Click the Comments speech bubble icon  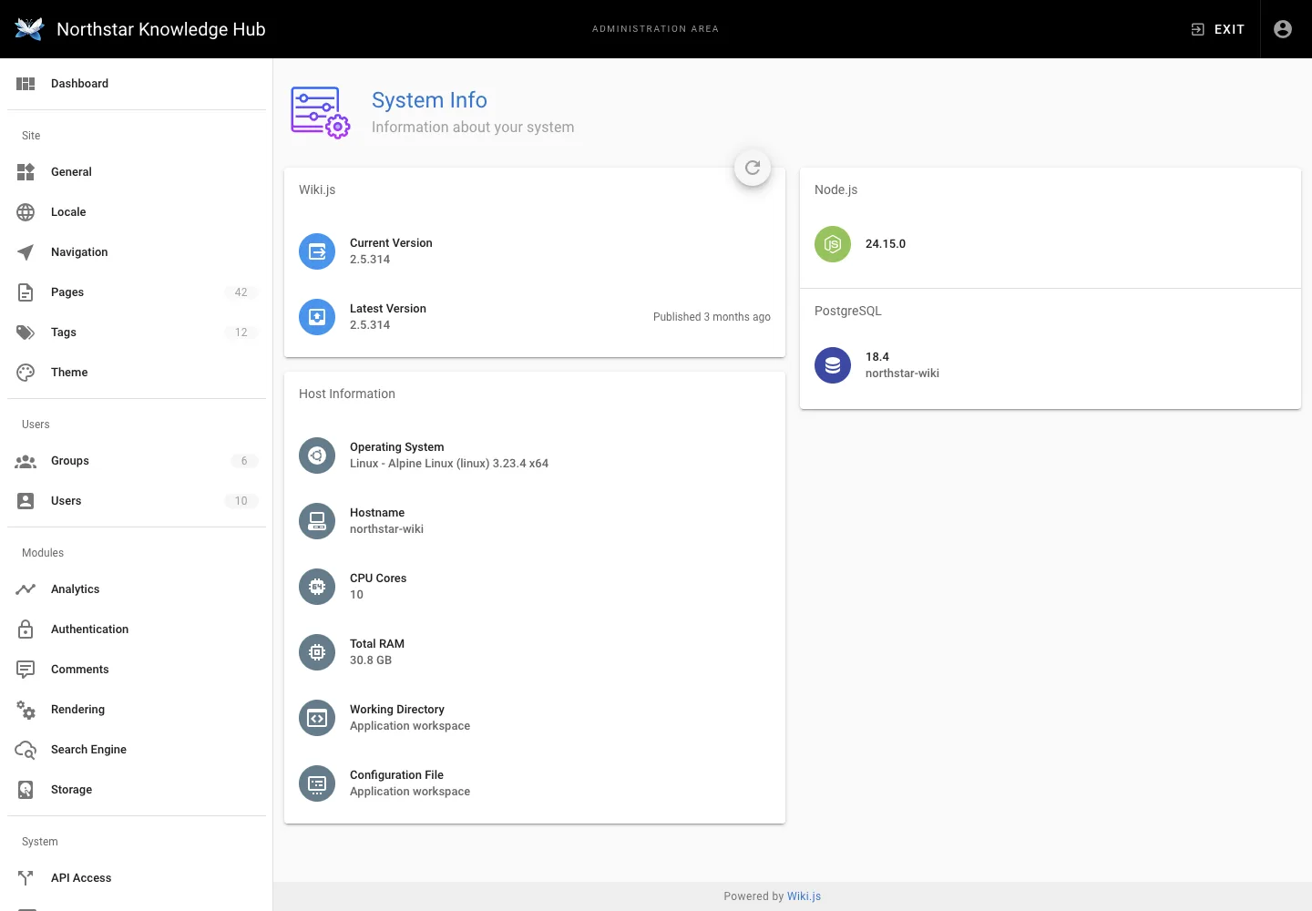click(x=26, y=670)
